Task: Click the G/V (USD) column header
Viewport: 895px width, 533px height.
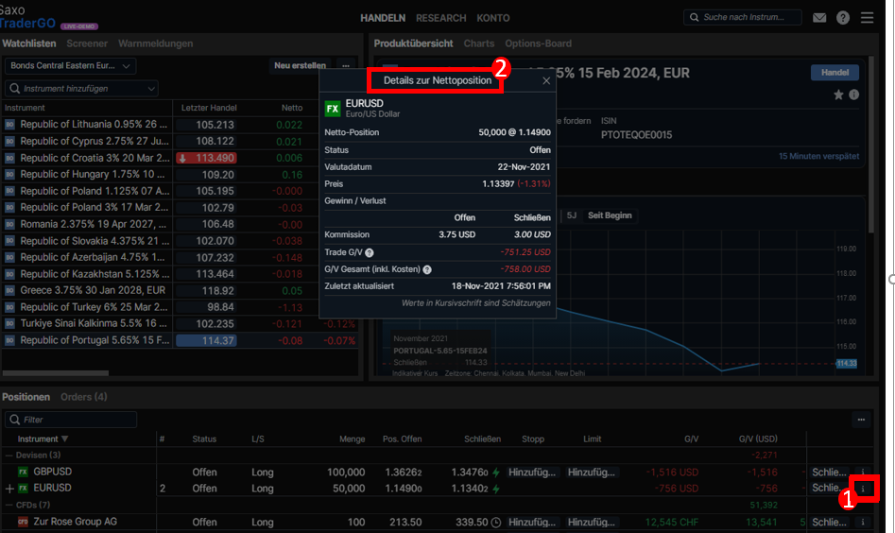Action: tap(758, 438)
